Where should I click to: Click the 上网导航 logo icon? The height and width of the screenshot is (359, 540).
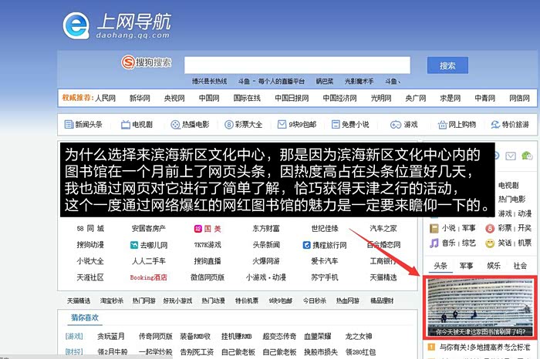[76, 25]
